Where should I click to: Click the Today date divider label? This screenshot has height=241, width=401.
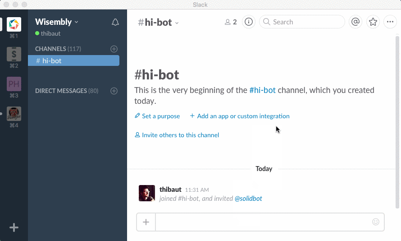(264, 169)
